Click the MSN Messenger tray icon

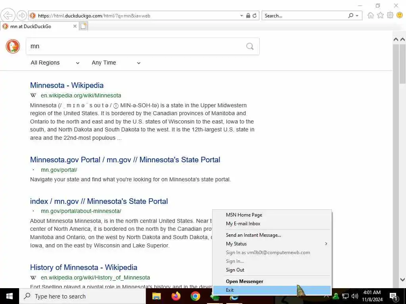tap(336, 296)
